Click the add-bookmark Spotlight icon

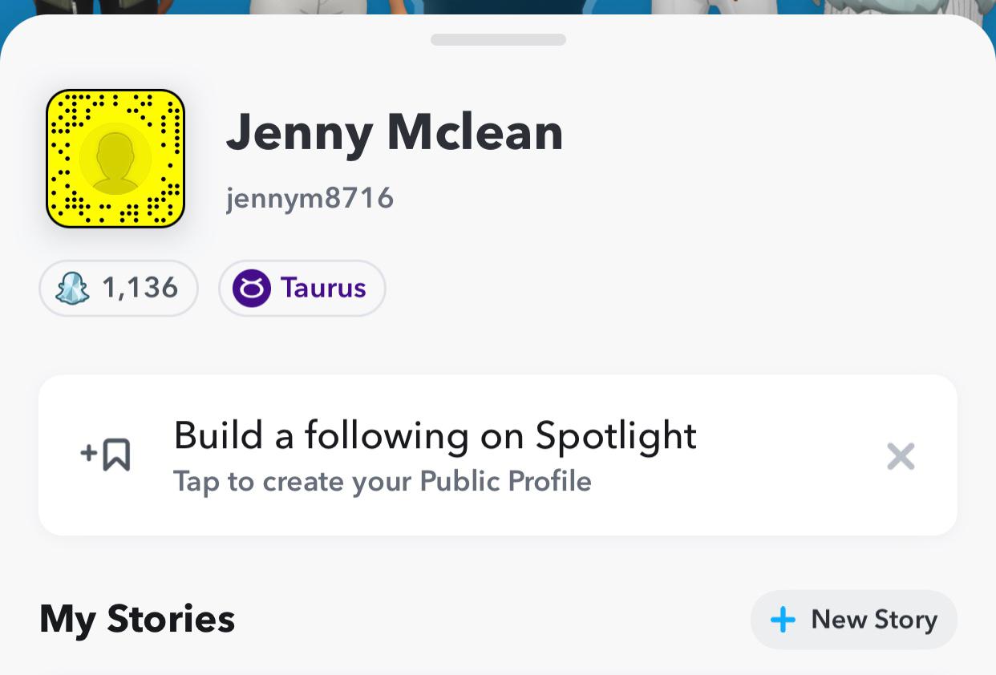(106, 455)
